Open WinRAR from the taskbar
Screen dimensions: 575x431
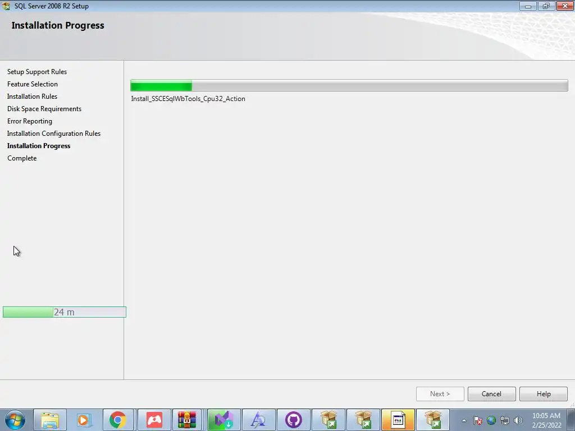[x=187, y=420]
